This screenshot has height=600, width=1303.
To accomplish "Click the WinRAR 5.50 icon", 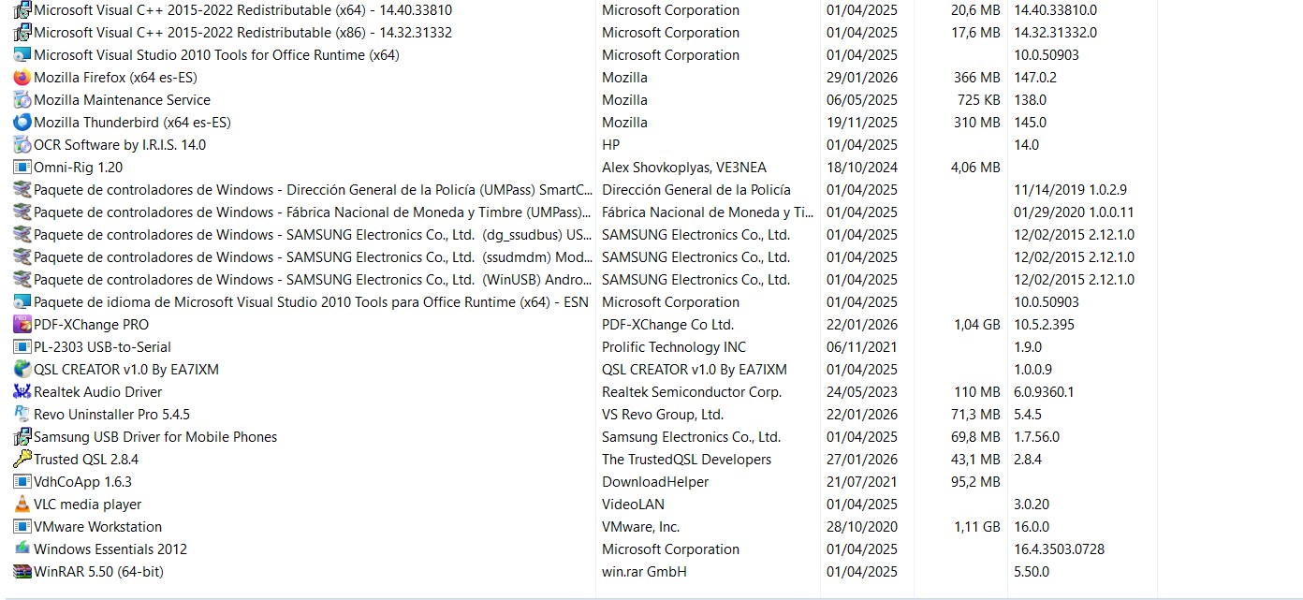I will [22, 572].
